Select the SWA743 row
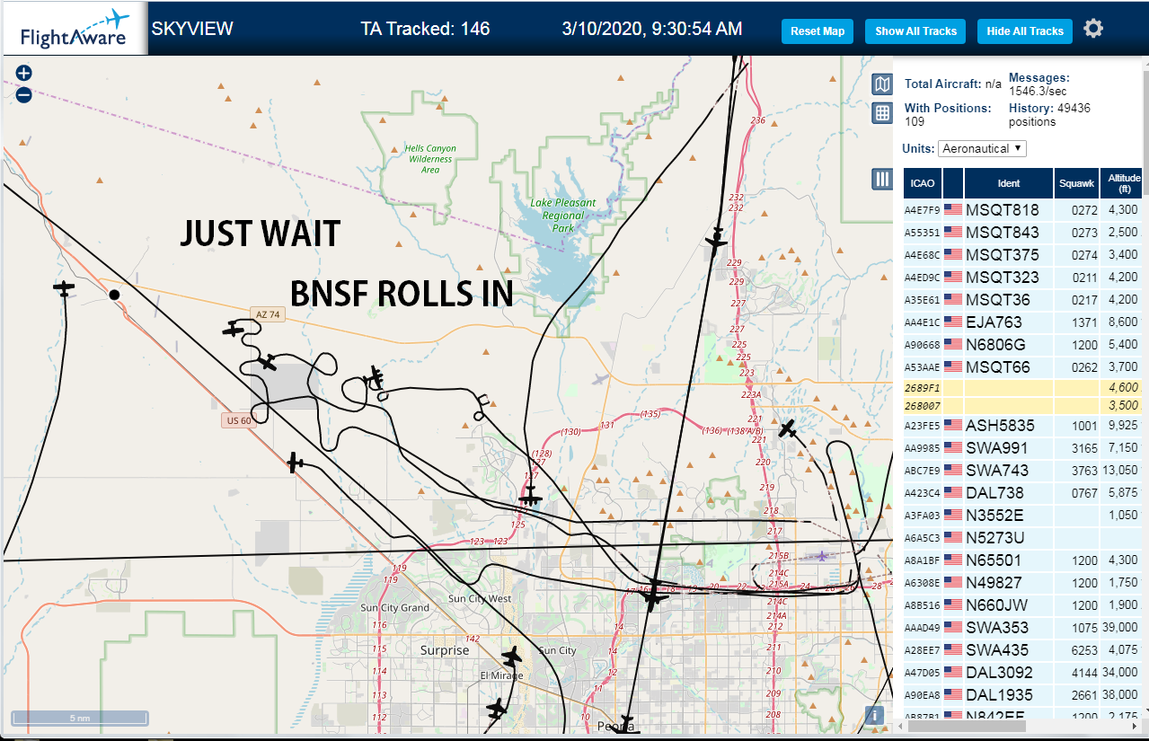This screenshot has width=1149, height=741. coord(1023,471)
